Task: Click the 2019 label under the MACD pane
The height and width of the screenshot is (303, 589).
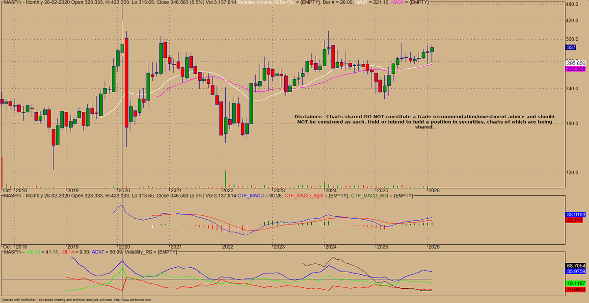Action: 73,247
